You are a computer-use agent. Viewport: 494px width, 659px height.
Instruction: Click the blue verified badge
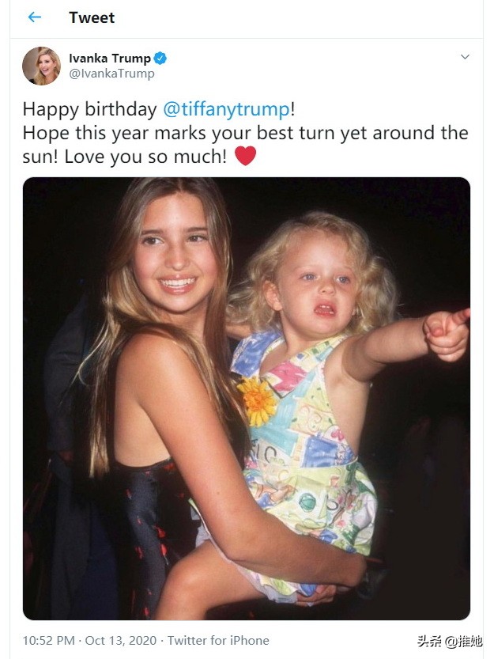coord(160,58)
